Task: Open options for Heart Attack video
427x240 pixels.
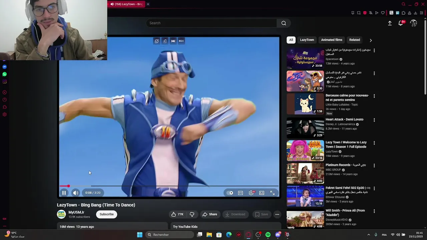Action: coord(374,120)
